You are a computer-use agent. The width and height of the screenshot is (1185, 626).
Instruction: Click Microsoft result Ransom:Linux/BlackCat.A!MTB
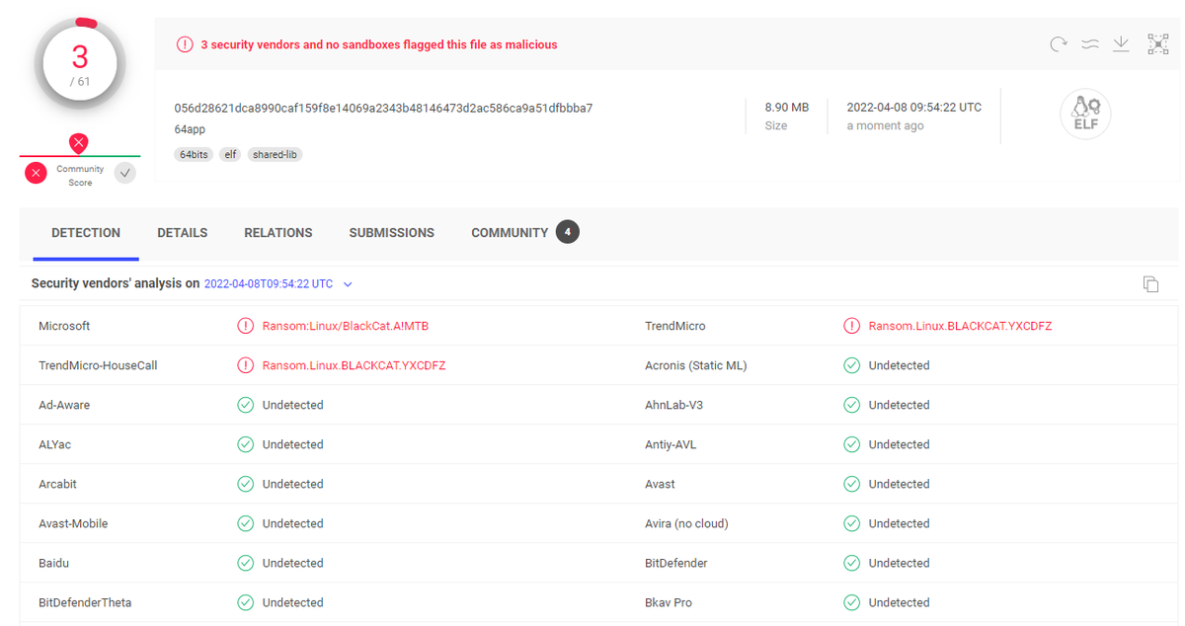346,326
